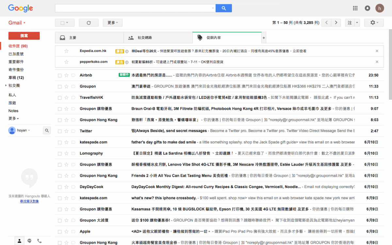This screenshot has height=245, width=392.
Task: Star the Lomography email
Action: (67, 154)
